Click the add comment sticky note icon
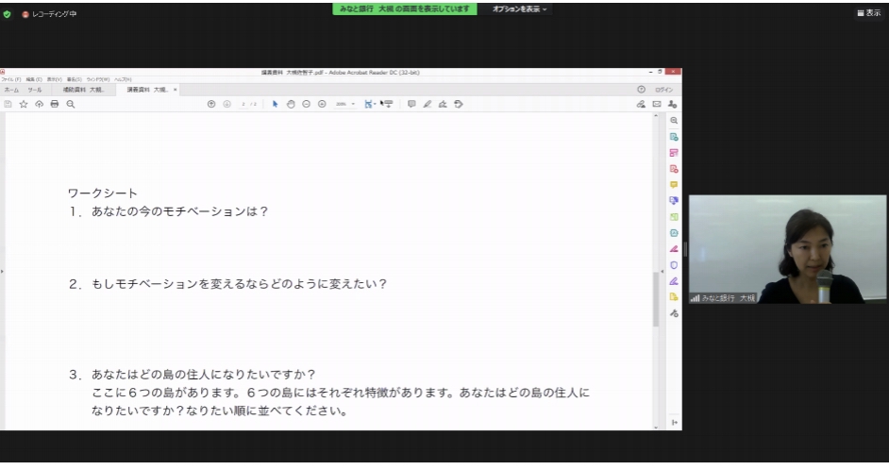The height and width of the screenshot is (470, 889). [411, 104]
